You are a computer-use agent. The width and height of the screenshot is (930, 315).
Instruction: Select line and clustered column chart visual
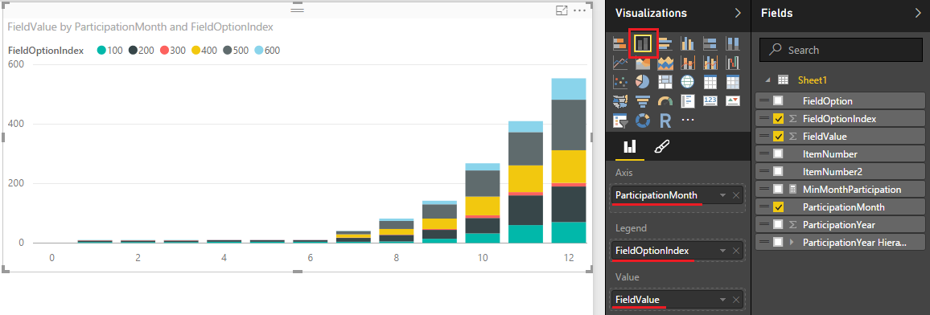click(x=710, y=62)
